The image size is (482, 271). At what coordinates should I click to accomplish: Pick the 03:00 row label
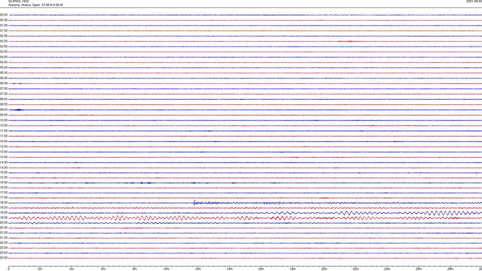(x=4, y=46)
